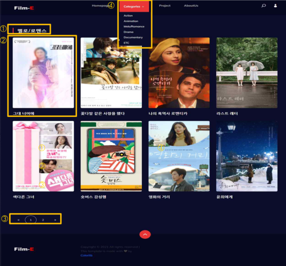
Task: Open the 꽃다발 같은 사랑을 했다 poster
Action: [111, 73]
